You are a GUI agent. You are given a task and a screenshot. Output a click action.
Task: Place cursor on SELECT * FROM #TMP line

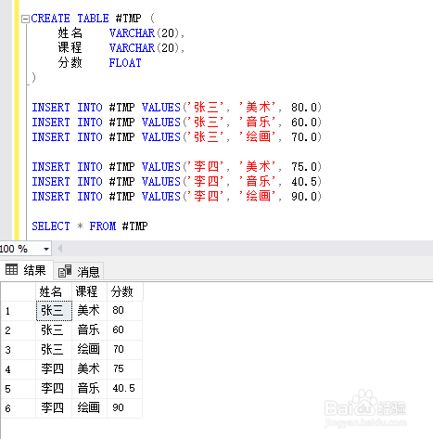(90, 226)
